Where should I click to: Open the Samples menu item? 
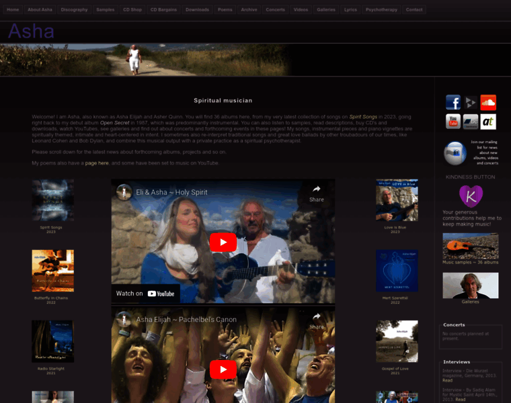tap(106, 10)
